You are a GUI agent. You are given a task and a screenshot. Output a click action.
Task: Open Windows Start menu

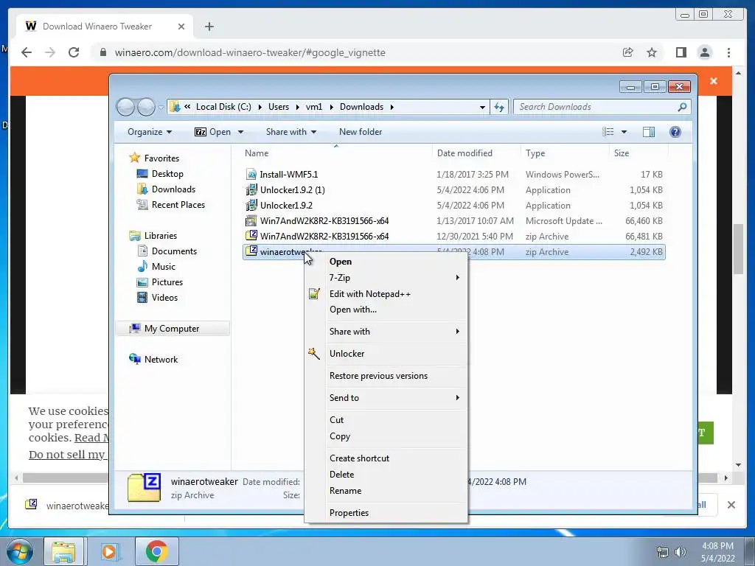(20, 551)
